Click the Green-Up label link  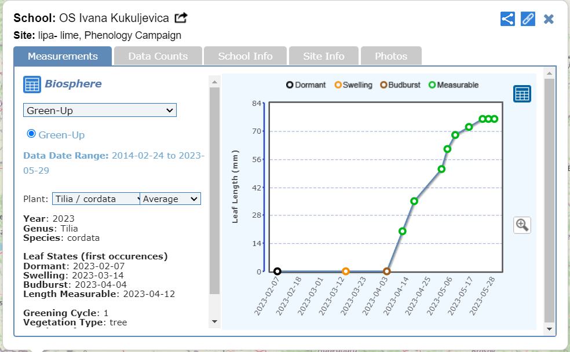[61, 135]
